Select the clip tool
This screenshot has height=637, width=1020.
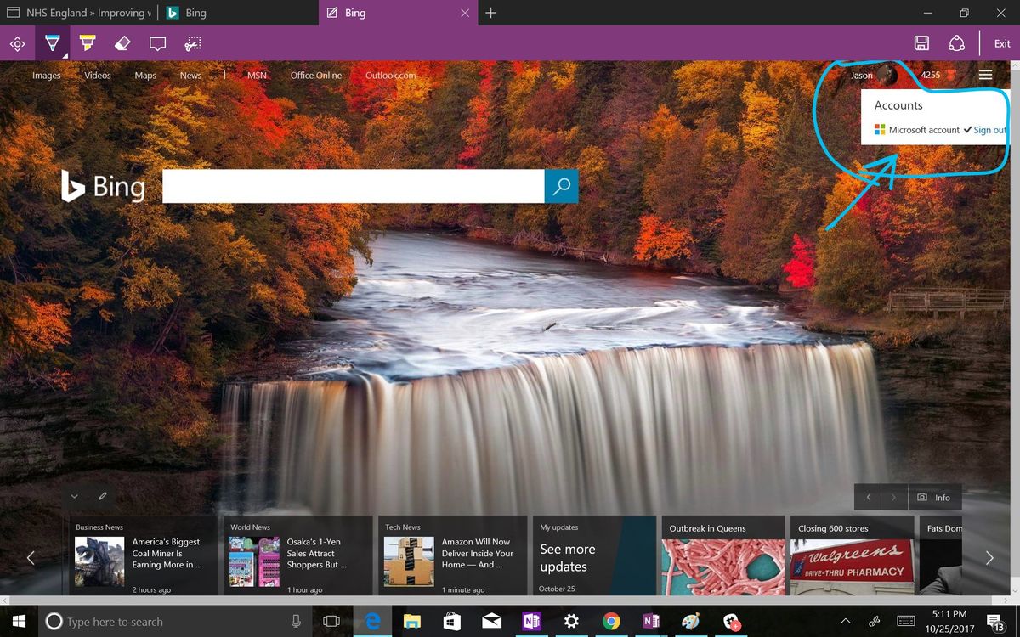(x=193, y=43)
